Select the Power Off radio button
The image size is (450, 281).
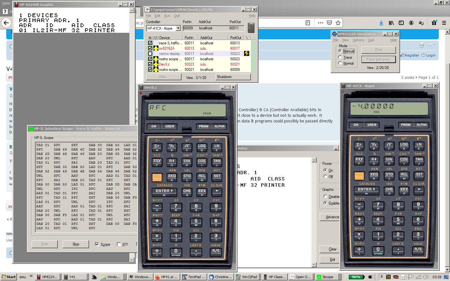coord(325,176)
